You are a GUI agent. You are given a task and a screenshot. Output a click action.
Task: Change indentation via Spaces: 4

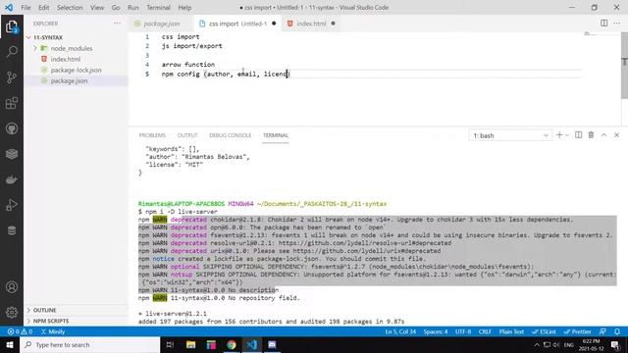click(436, 331)
